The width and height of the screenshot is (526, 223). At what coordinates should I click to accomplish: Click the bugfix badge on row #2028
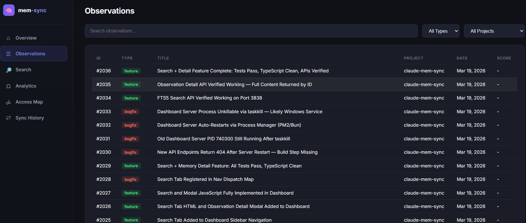click(131, 179)
